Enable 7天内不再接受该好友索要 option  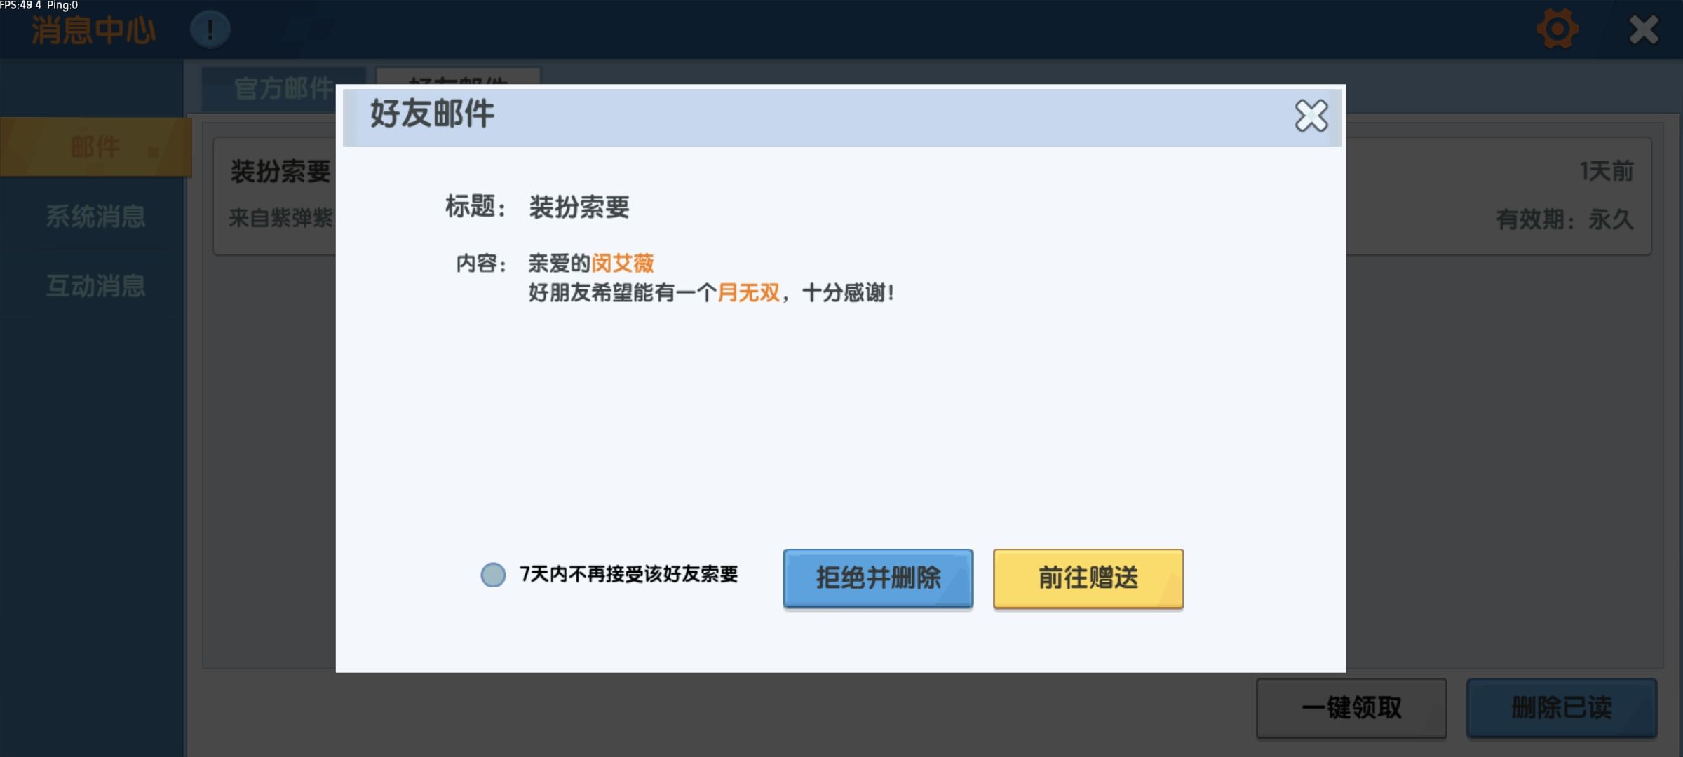click(493, 575)
